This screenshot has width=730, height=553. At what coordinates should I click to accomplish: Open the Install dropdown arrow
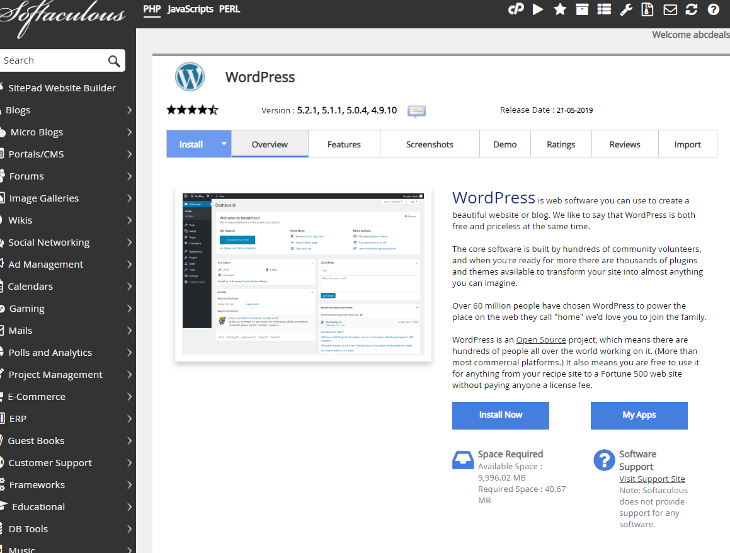[x=224, y=144]
